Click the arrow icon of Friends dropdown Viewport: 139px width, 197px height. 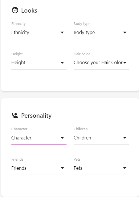[62, 168]
